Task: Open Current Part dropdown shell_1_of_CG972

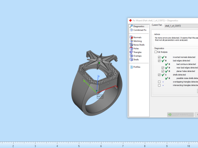Action: point(181,26)
